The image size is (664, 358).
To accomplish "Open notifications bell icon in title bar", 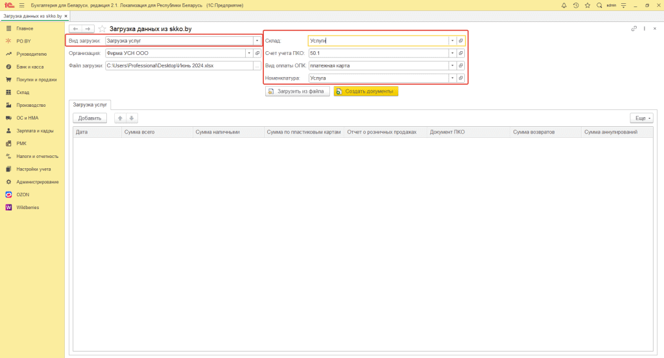I will point(563,5).
